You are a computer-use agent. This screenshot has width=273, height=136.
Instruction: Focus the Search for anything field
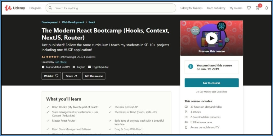tap(111, 8)
